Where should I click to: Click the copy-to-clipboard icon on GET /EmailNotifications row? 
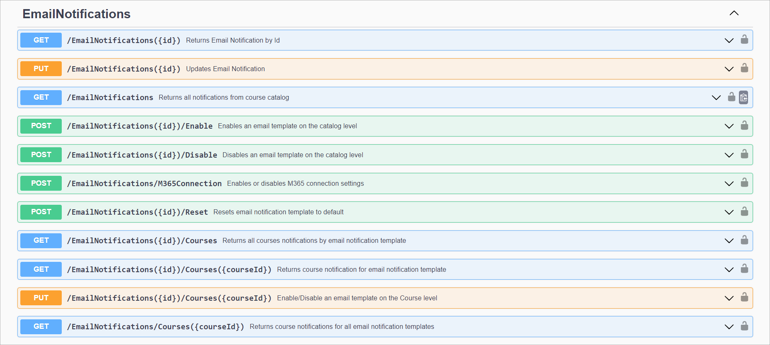tap(743, 98)
